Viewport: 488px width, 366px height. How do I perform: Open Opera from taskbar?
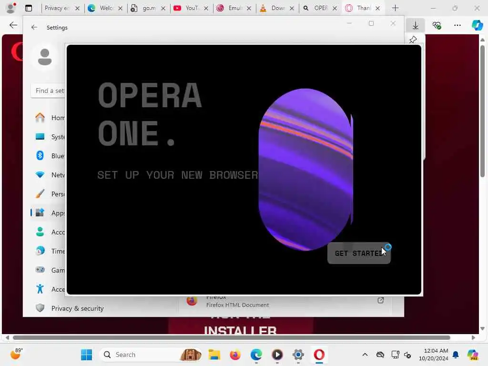319,355
